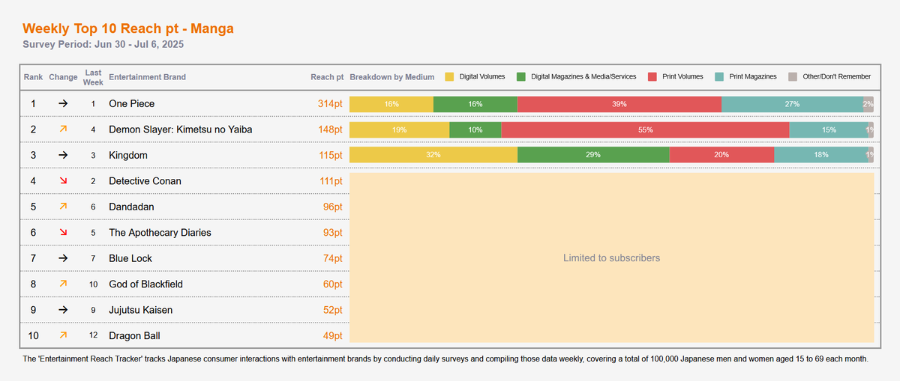
Task: Click the 93pt reach value
Action: (x=333, y=233)
